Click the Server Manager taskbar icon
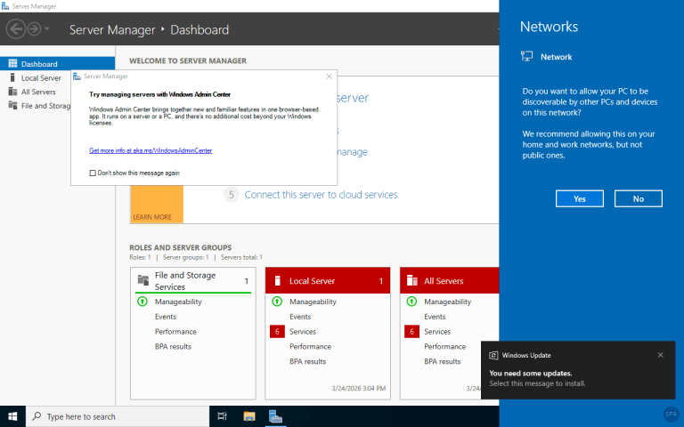The image size is (684, 427). [276, 416]
